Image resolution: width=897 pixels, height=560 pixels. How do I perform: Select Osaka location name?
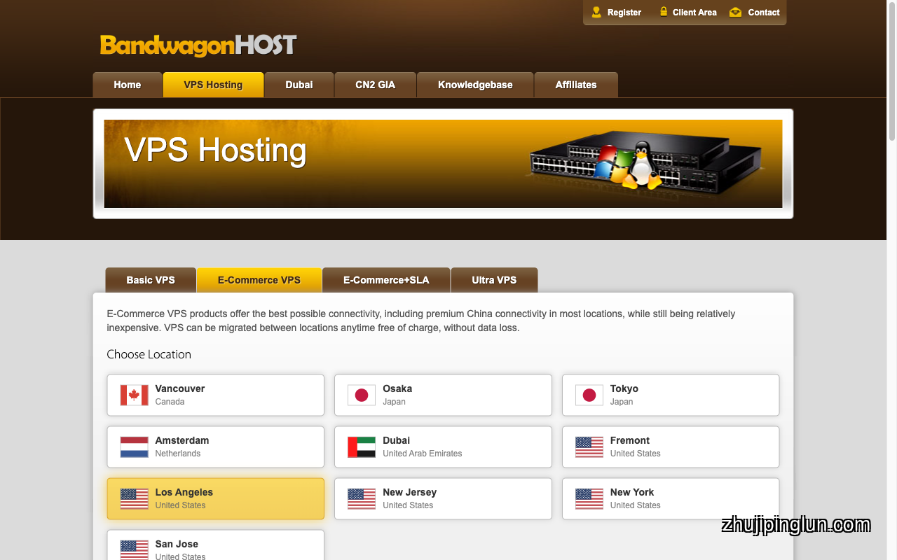click(397, 388)
